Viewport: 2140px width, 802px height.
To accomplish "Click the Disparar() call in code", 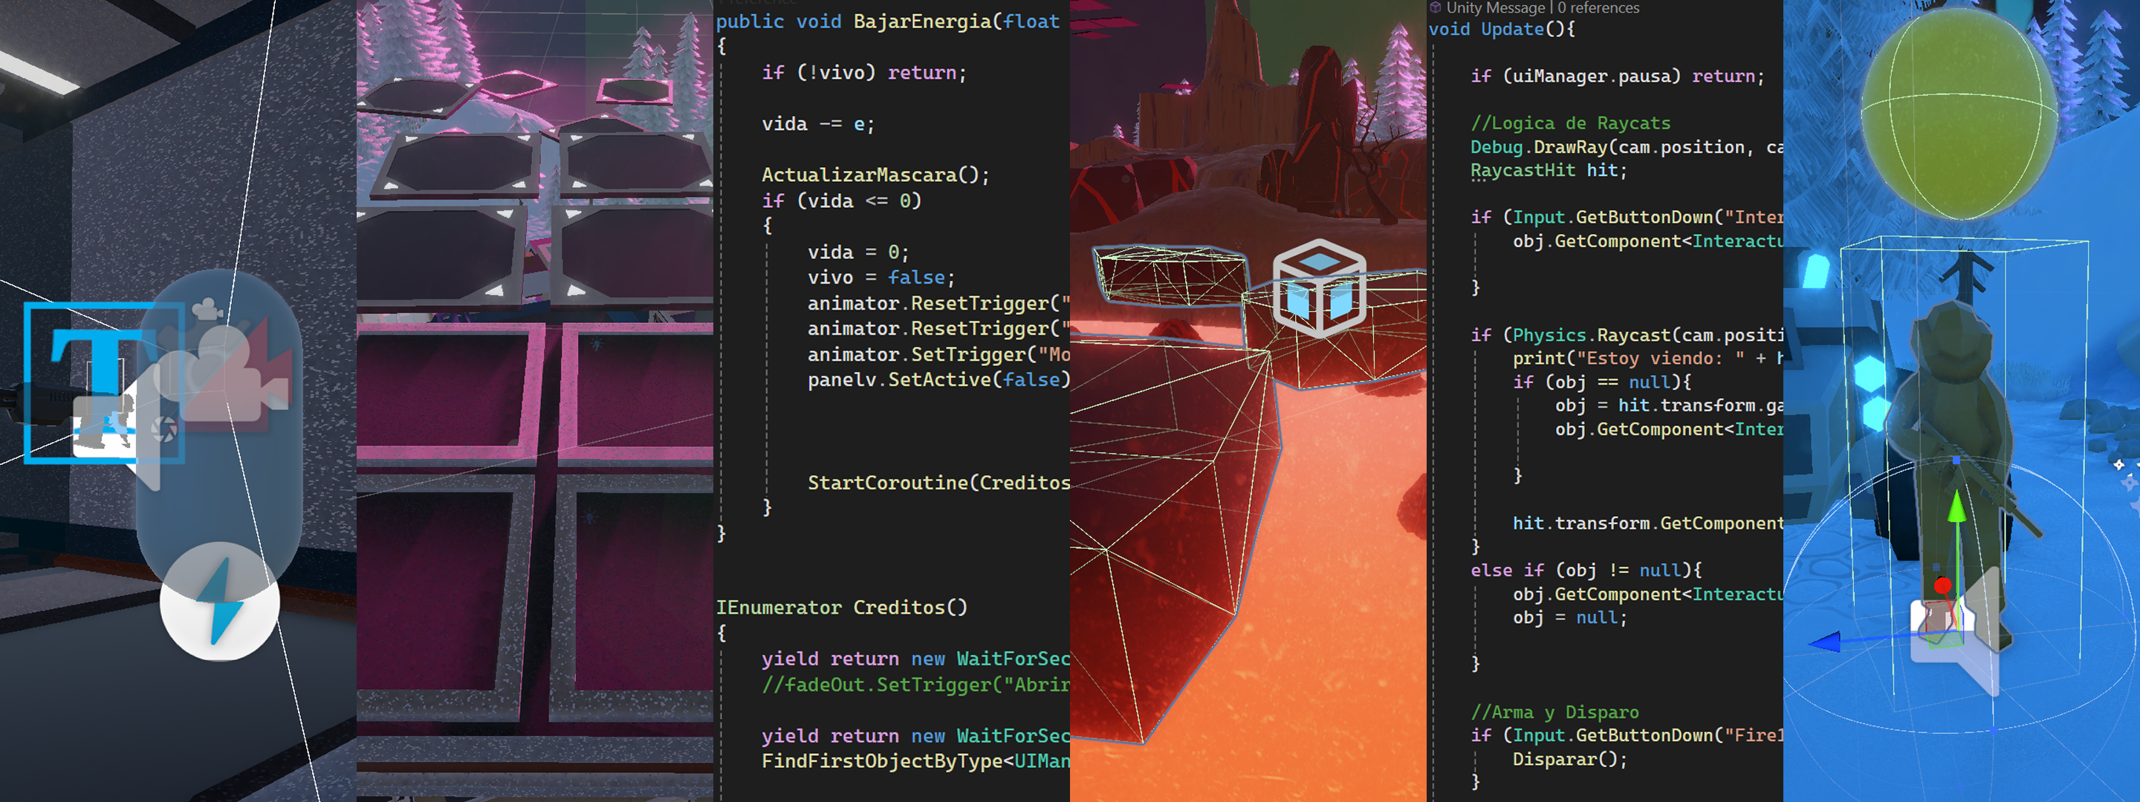I will [x=1566, y=759].
